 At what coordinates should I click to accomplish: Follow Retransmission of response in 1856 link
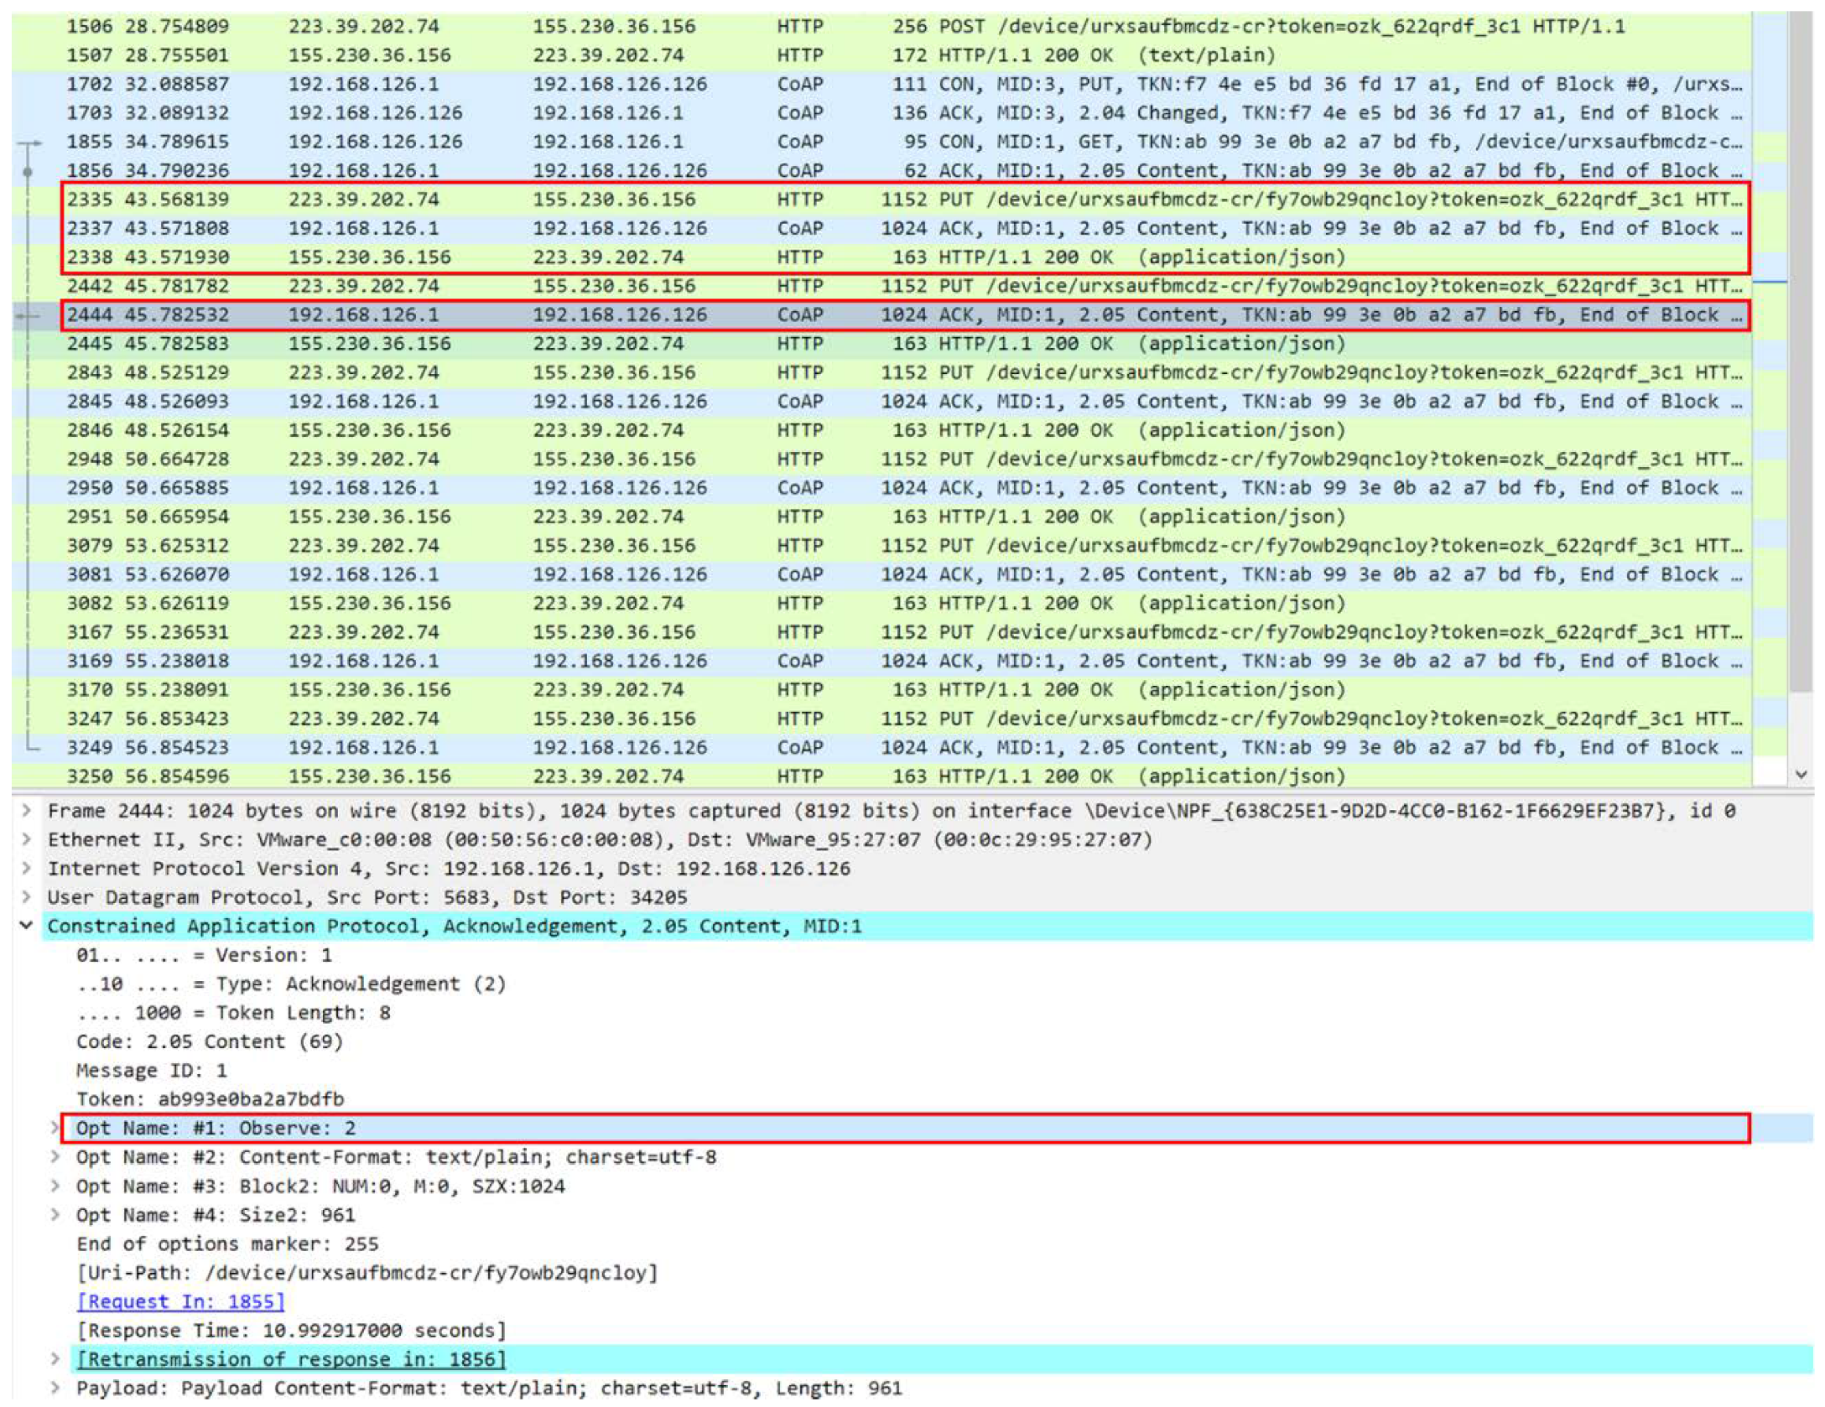(291, 1359)
